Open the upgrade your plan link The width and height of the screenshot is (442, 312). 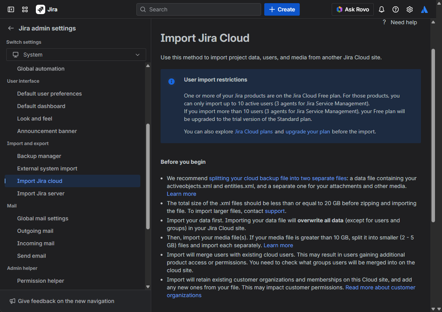307,131
